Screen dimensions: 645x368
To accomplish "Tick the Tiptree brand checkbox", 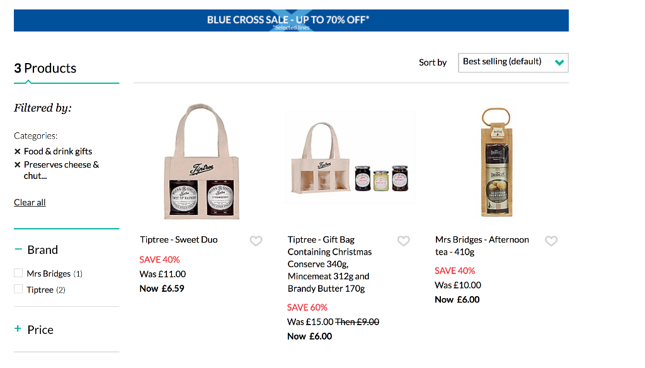I will [18, 289].
